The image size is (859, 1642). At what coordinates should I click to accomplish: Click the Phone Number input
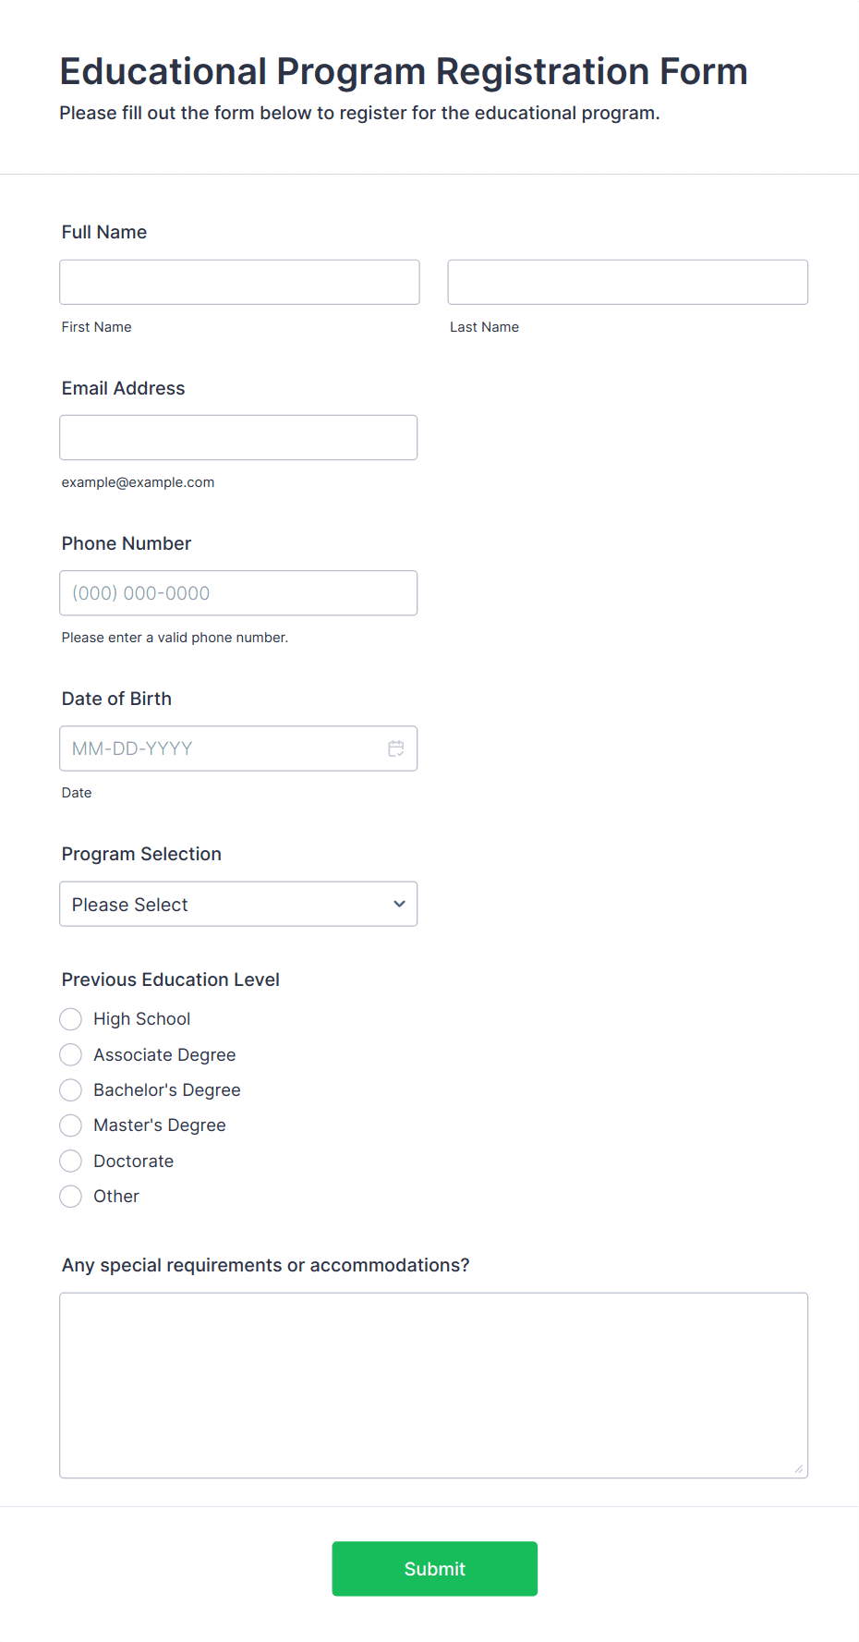[x=238, y=592]
